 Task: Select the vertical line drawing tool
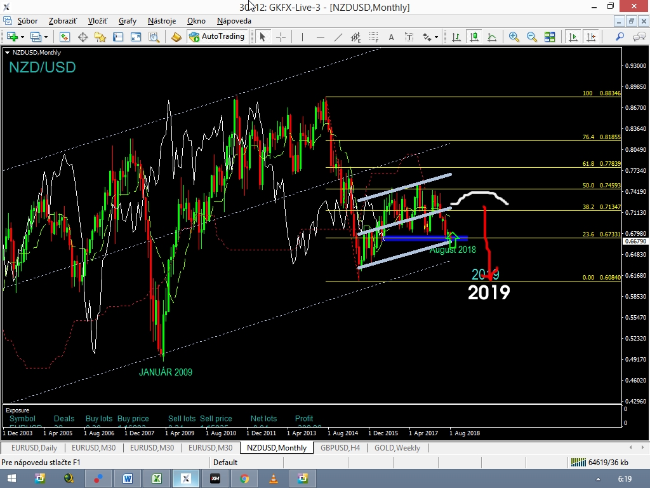pos(302,37)
